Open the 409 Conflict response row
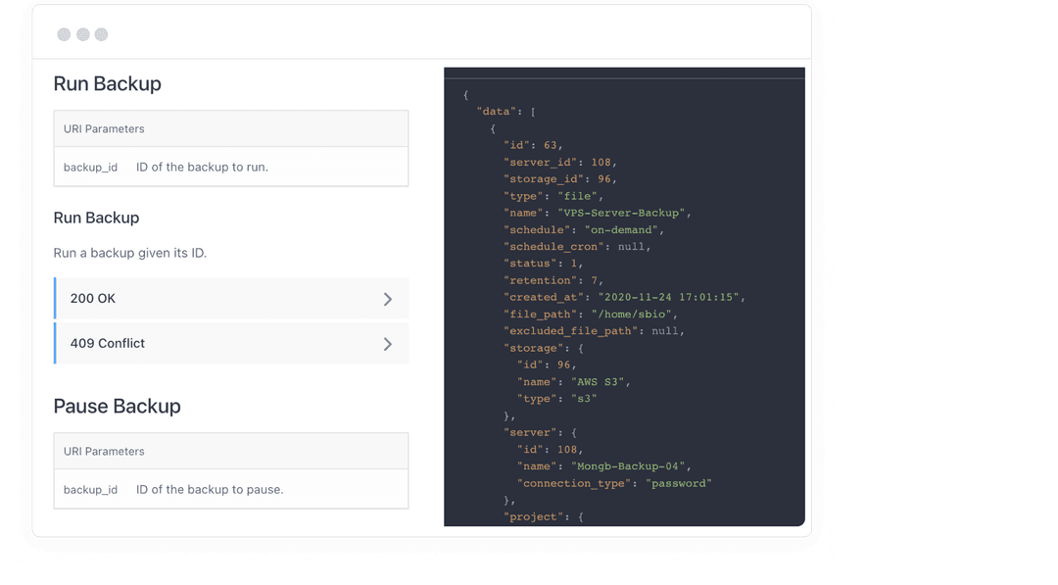Viewport: 1058px width, 585px height. [231, 343]
